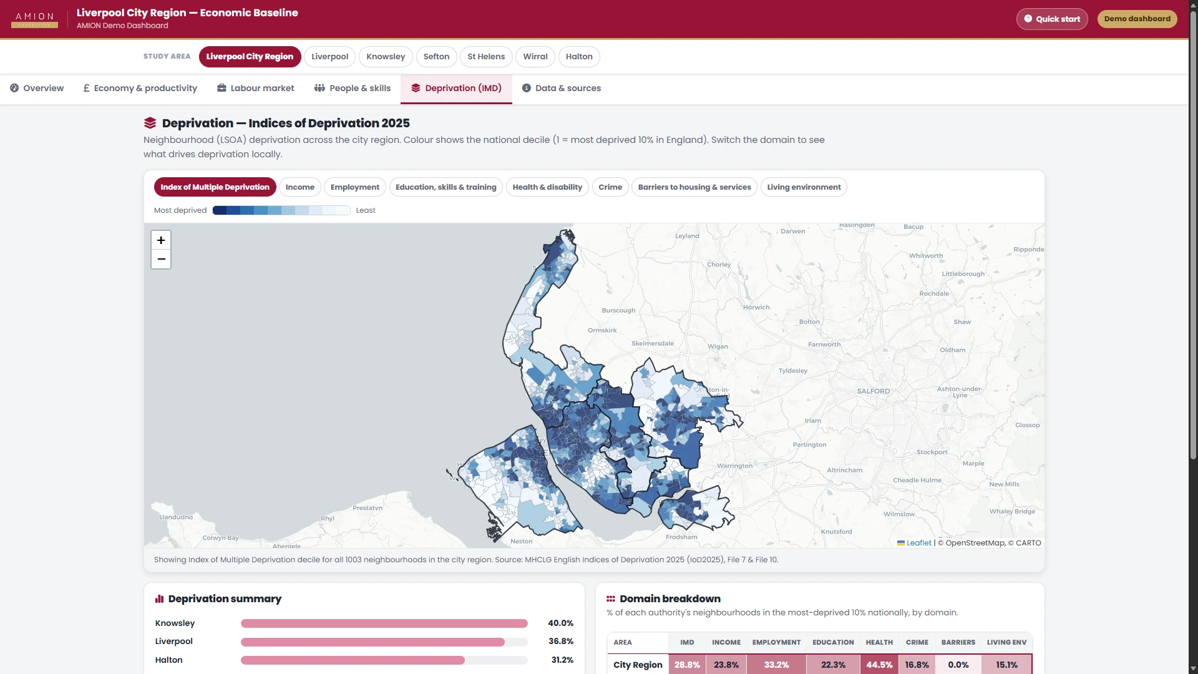Click the Overview tab's gauge icon
Viewport: 1198px width, 674px height.
tap(14, 88)
